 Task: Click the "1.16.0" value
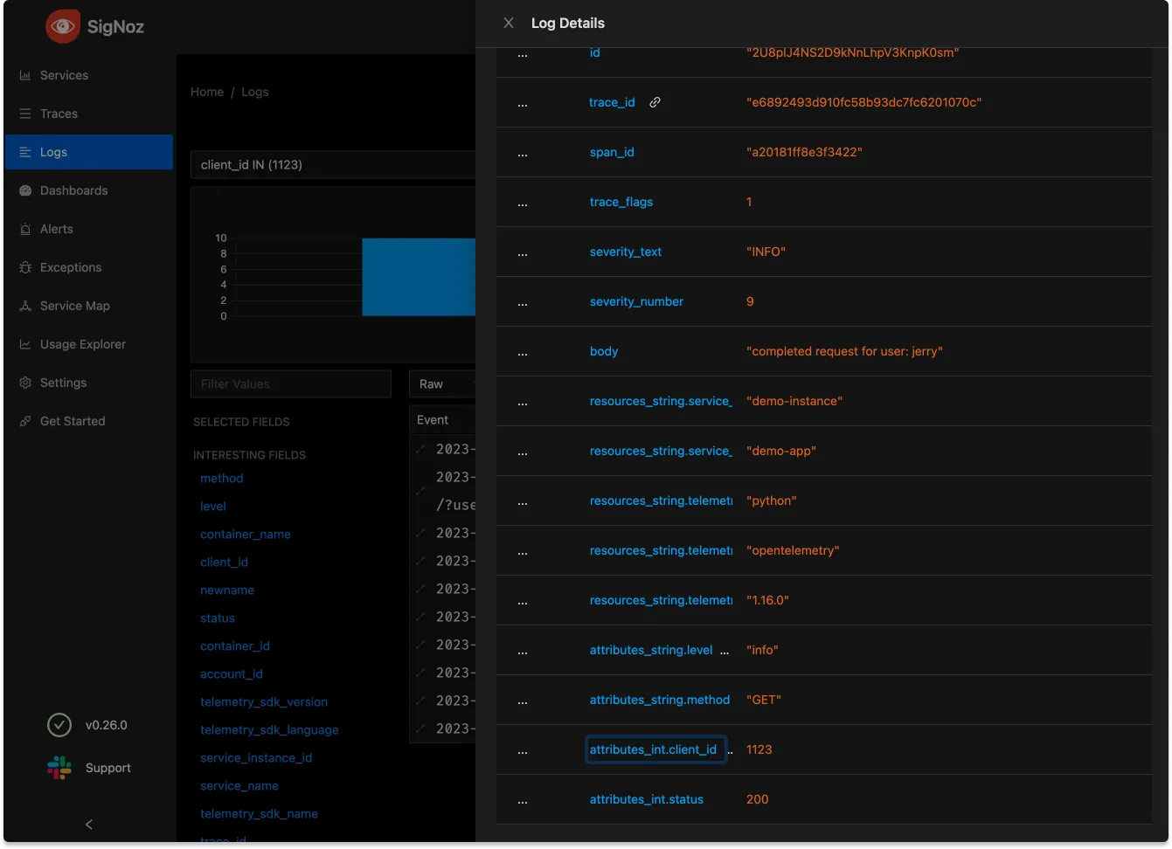[767, 600]
